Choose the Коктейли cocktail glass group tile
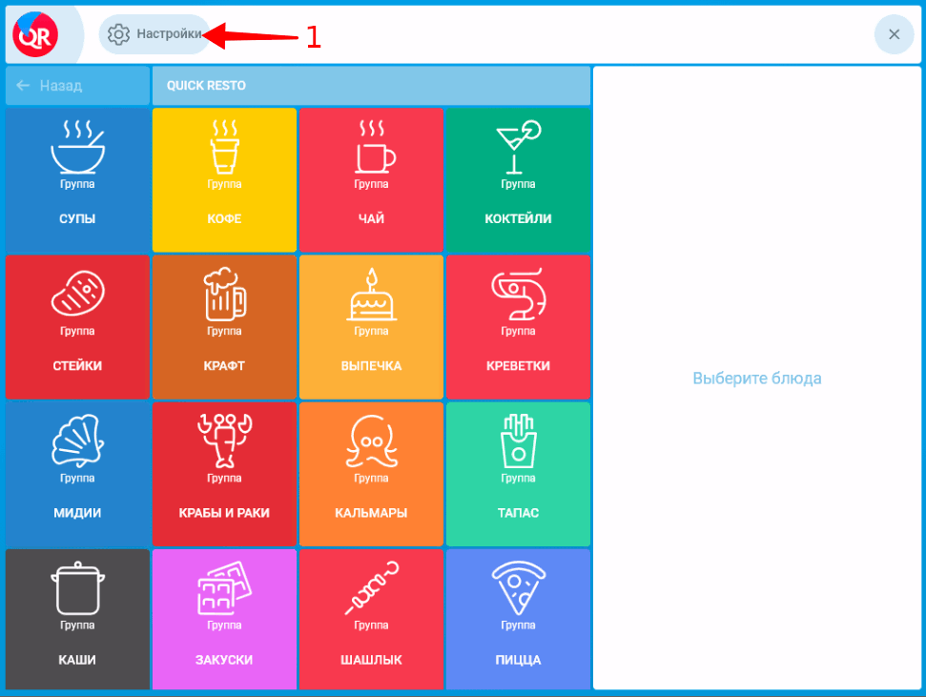 click(519, 179)
